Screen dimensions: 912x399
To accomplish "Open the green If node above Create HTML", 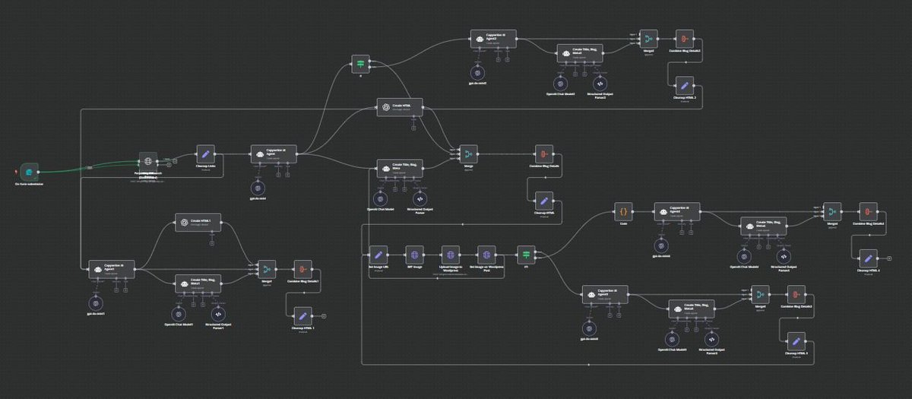I will tap(361, 65).
